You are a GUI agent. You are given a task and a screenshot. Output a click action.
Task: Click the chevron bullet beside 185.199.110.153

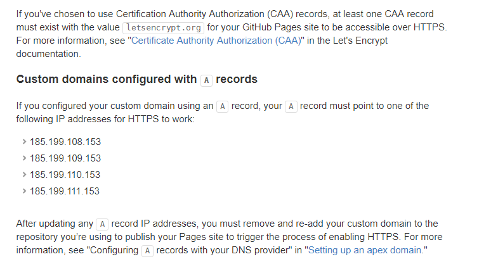click(x=24, y=175)
